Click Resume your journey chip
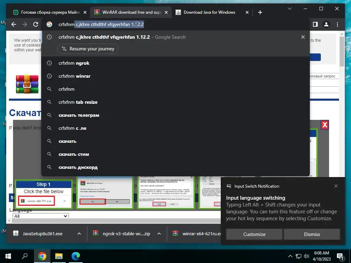Viewport: 351px width, 263px height. coord(88,49)
